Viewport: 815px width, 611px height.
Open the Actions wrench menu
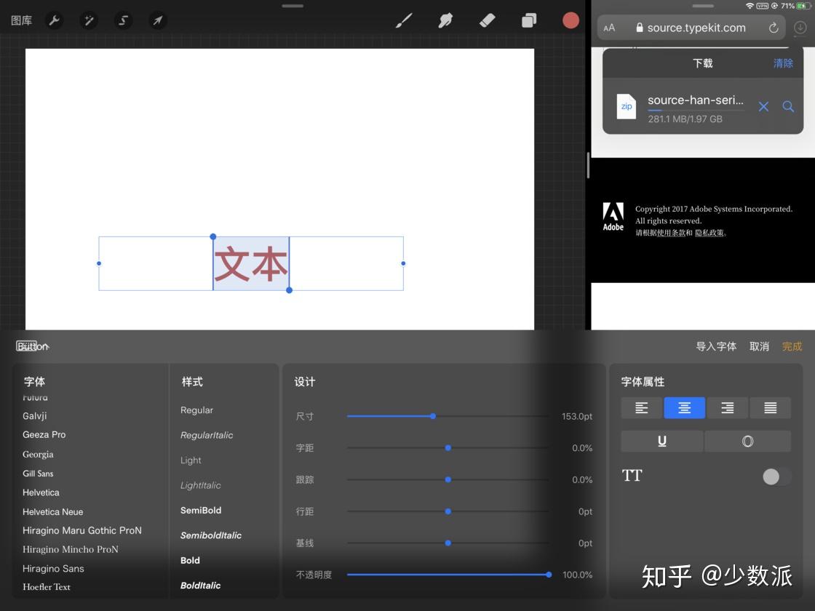54,20
